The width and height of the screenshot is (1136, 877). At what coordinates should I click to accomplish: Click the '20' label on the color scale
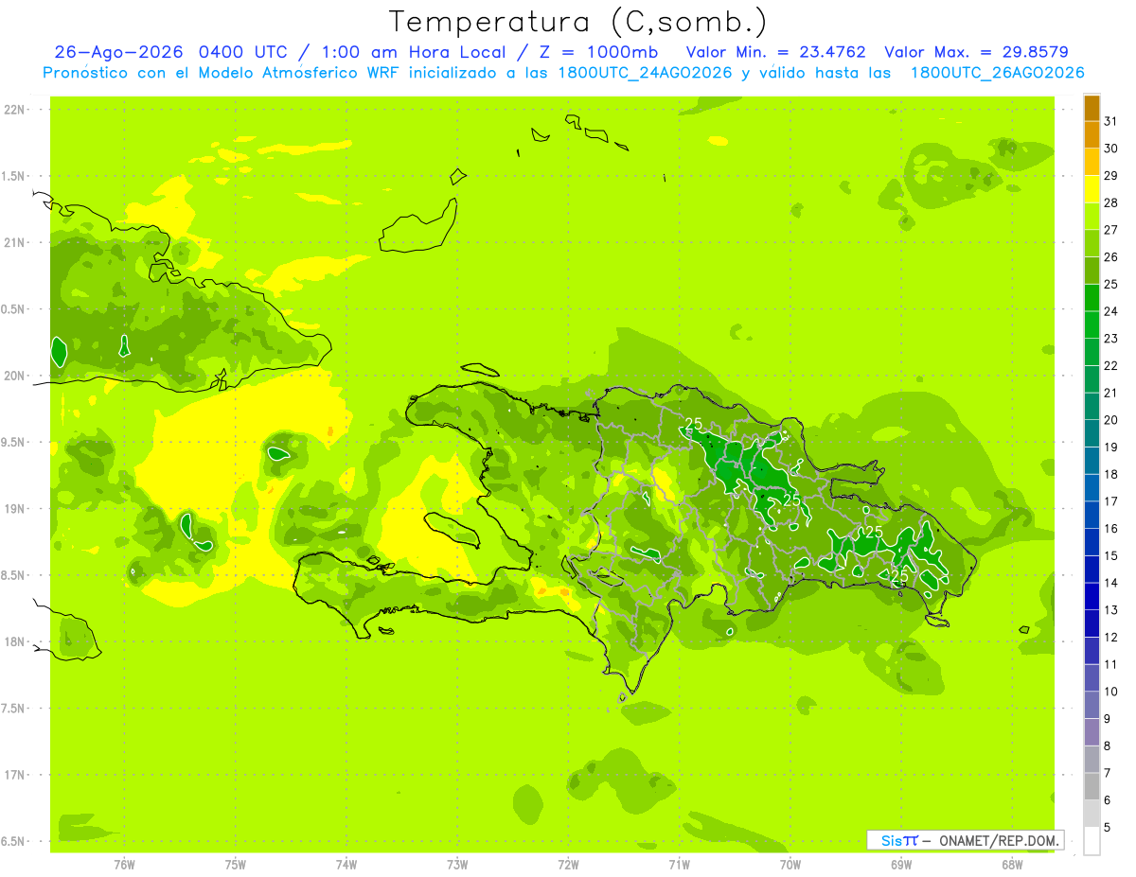(1111, 420)
